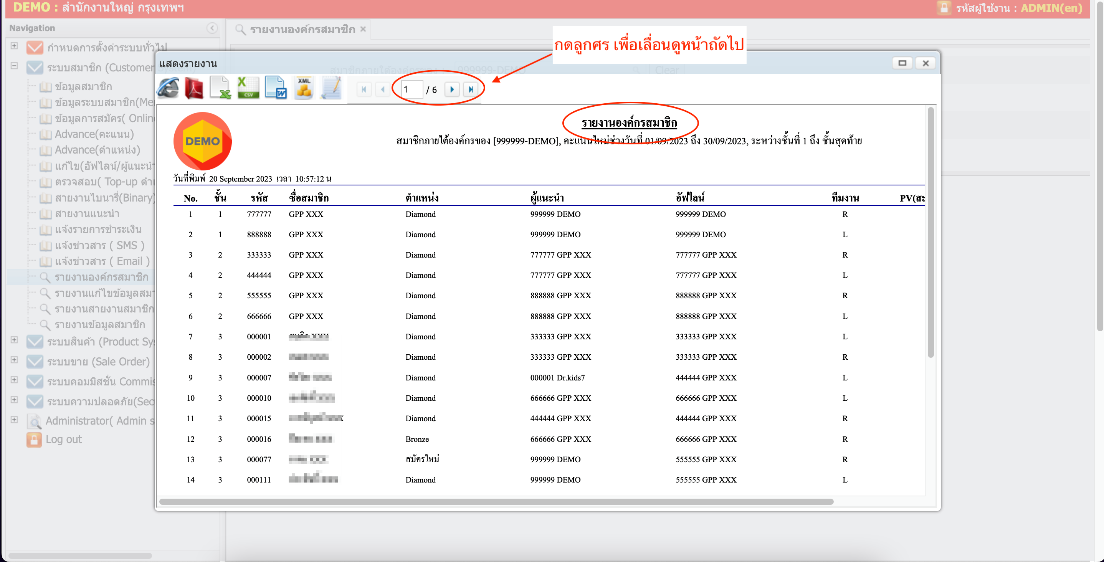
Task: Open Advance(คะแนน) in navigation tree
Action: [x=94, y=134]
